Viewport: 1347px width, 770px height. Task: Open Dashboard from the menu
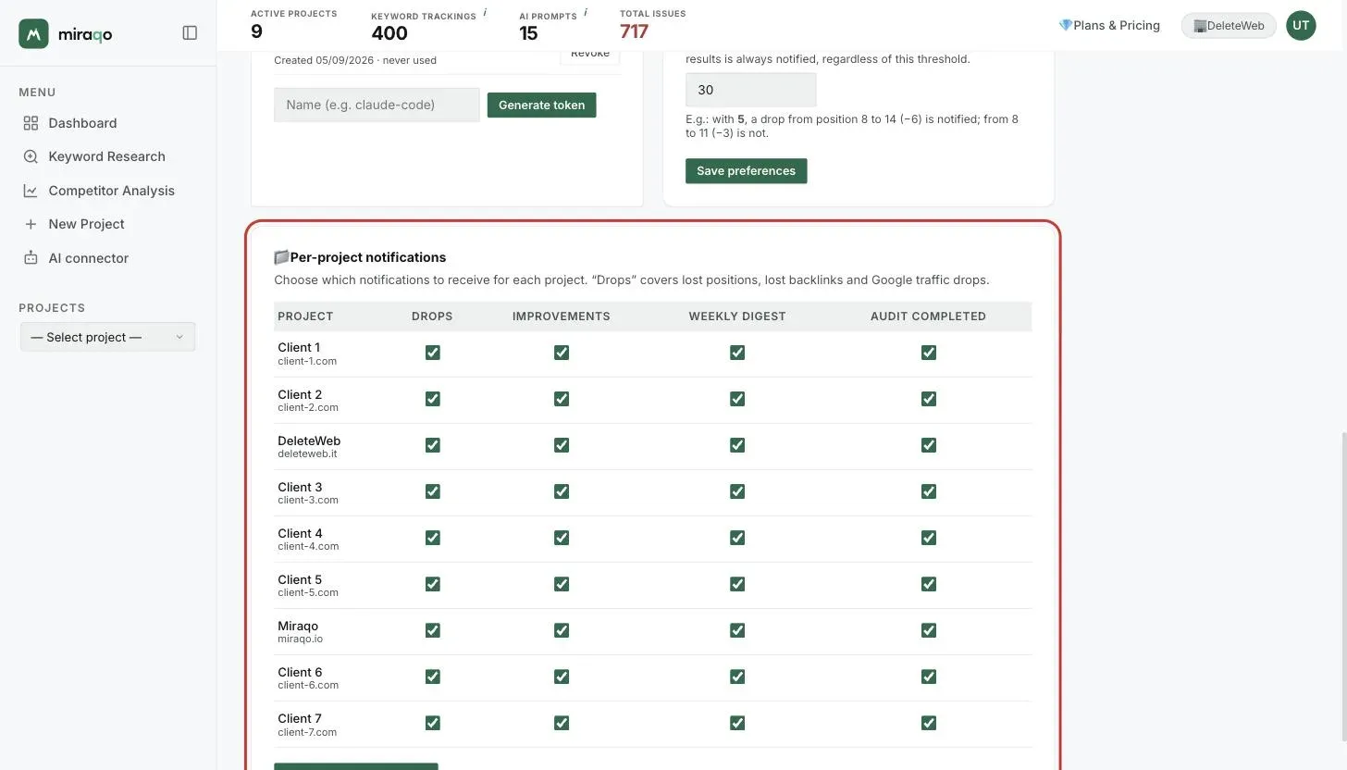tap(82, 123)
